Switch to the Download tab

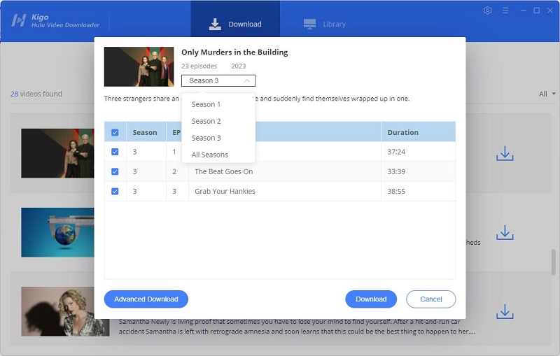[x=235, y=24]
